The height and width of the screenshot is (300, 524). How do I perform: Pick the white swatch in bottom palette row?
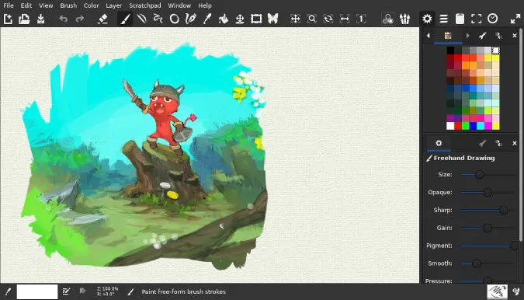point(450,126)
